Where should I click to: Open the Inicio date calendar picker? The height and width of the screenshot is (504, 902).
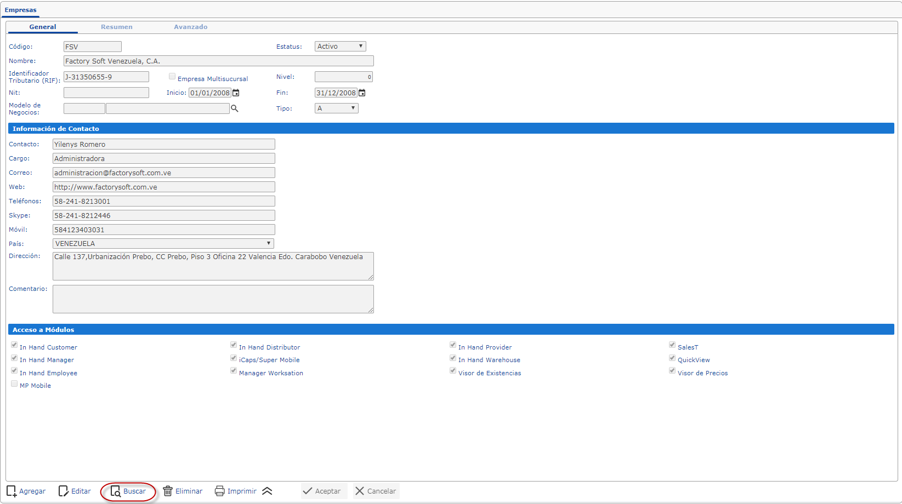236,93
